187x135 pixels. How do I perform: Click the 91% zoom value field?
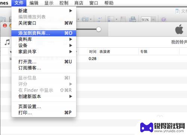[146, 19]
